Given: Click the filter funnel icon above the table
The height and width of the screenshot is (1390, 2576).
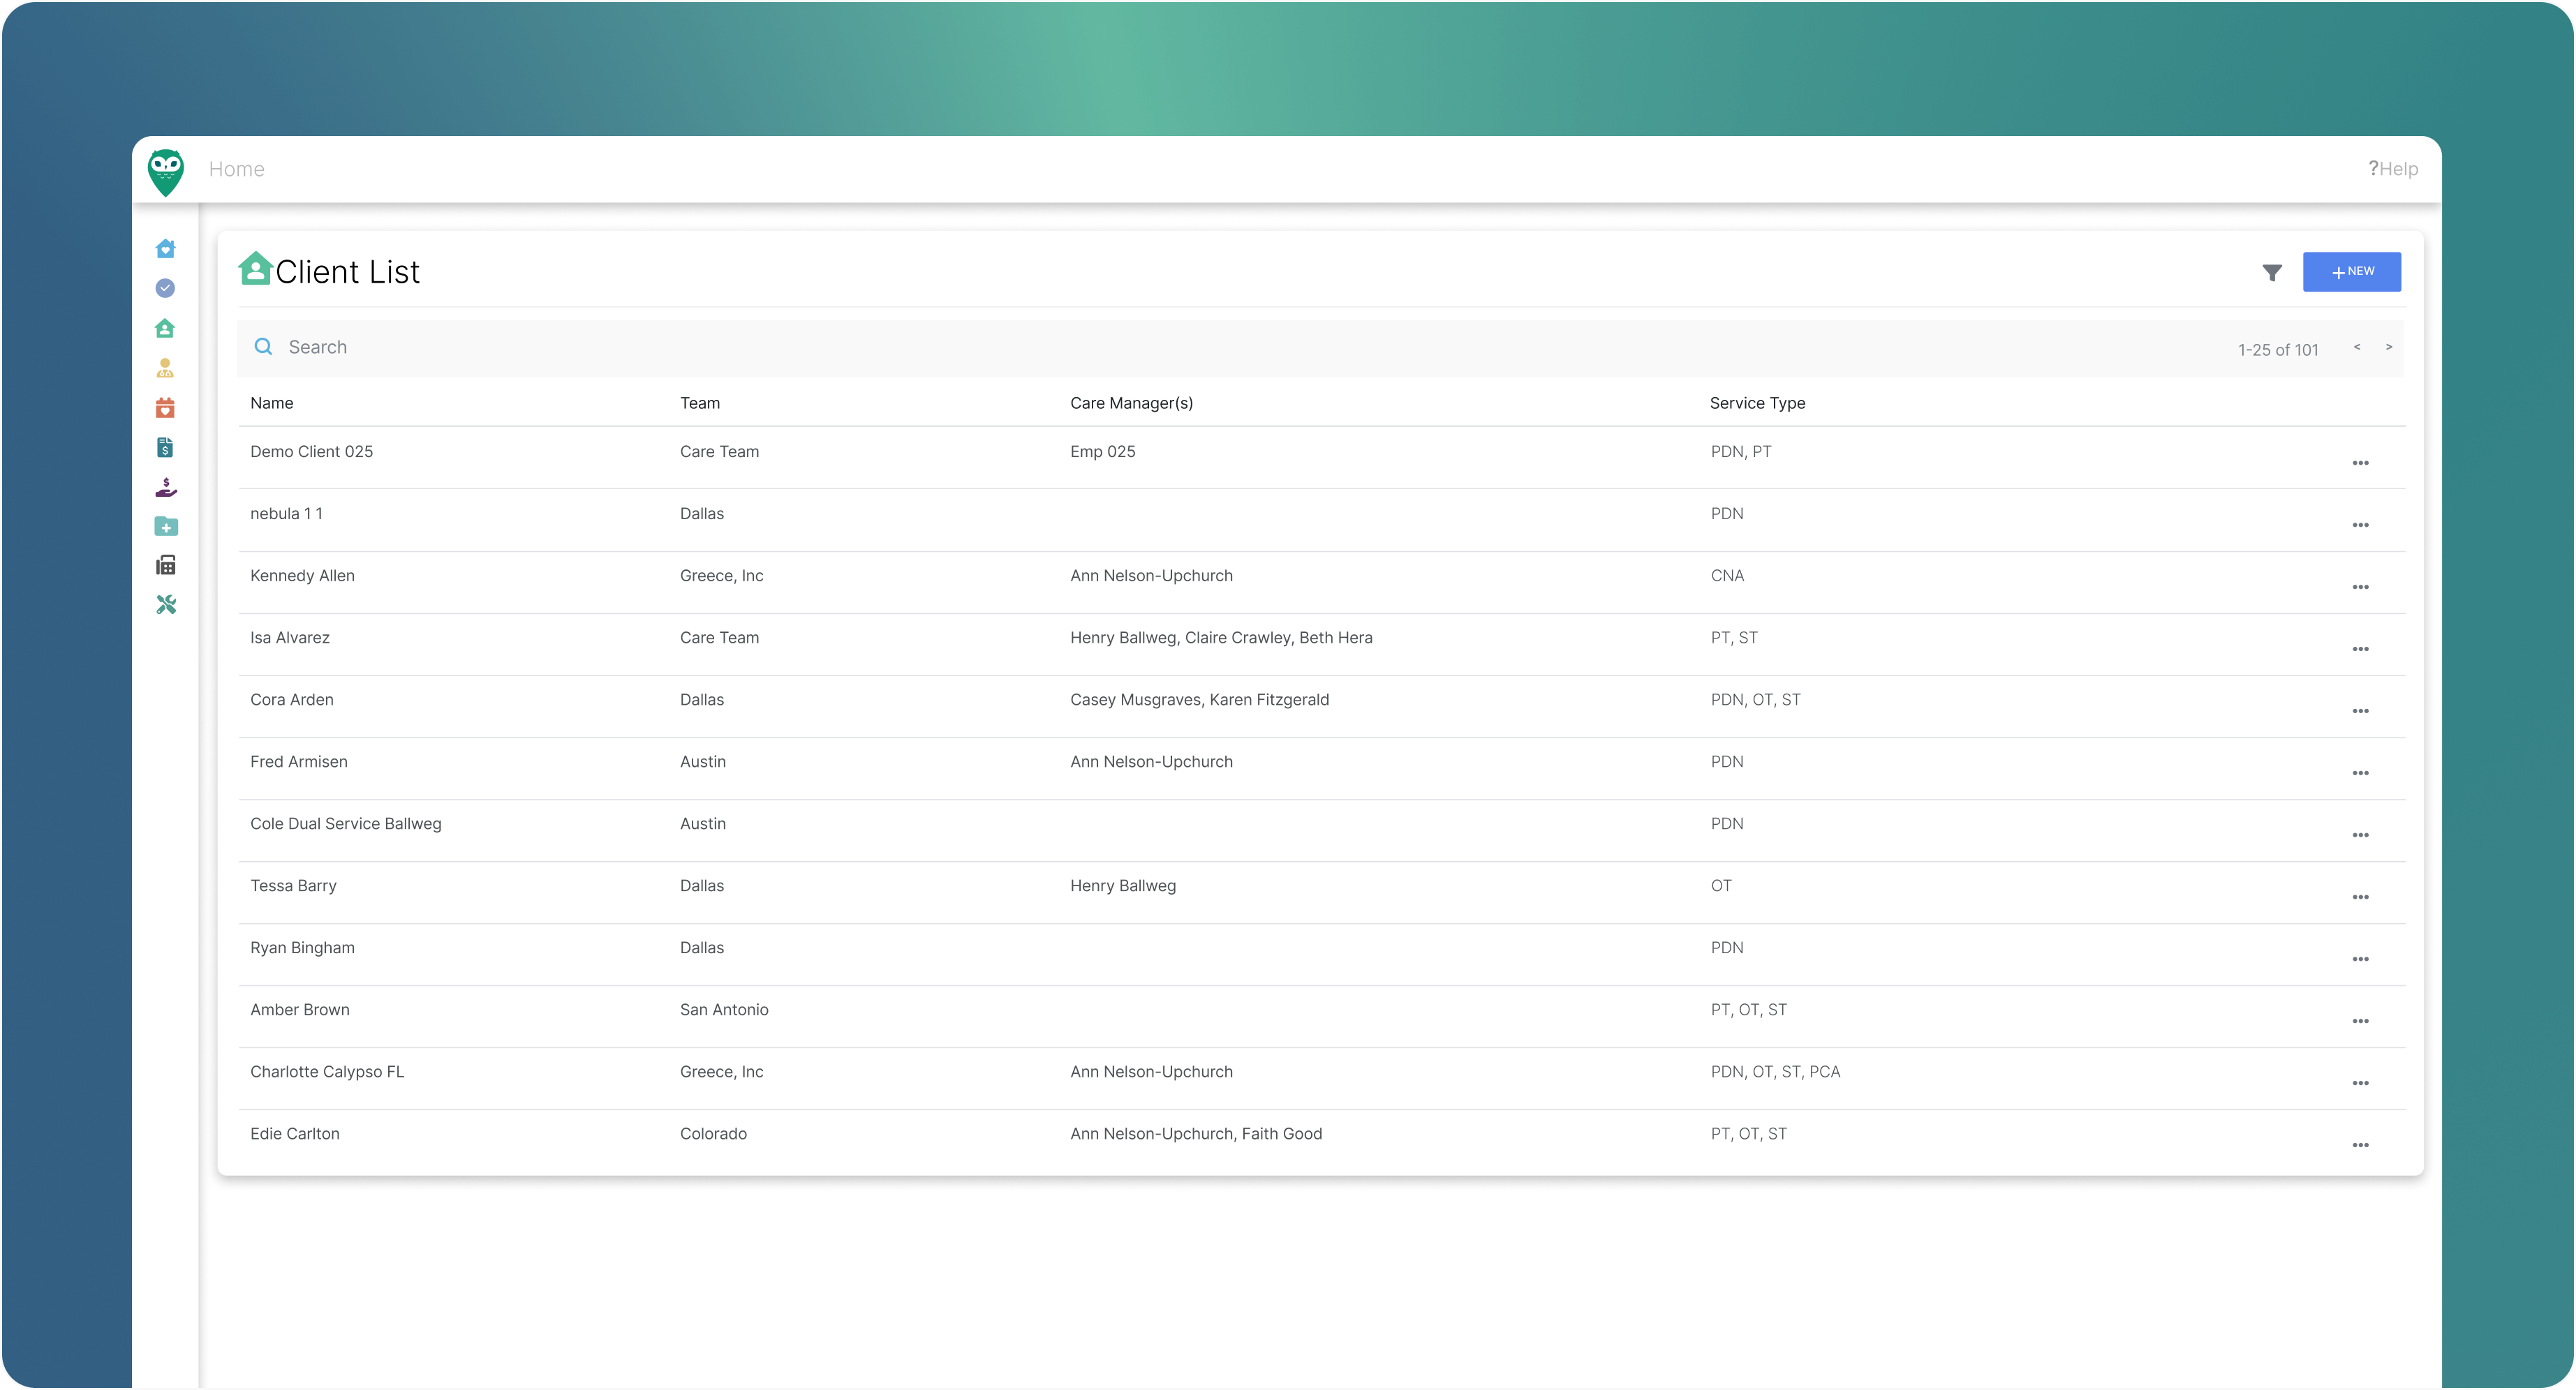Looking at the screenshot, I should point(2272,272).
